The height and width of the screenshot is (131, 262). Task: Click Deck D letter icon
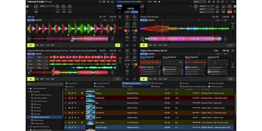233,51
